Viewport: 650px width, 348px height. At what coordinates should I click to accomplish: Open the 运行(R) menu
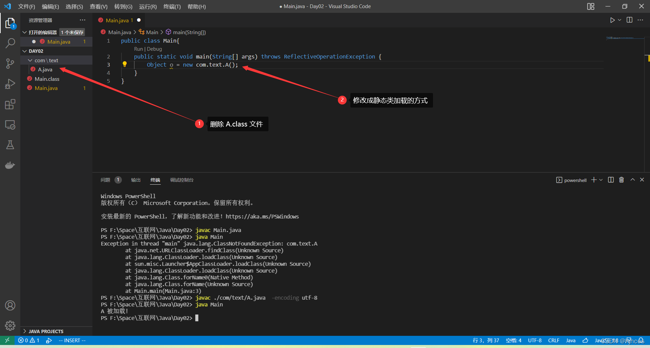[148, 6]
